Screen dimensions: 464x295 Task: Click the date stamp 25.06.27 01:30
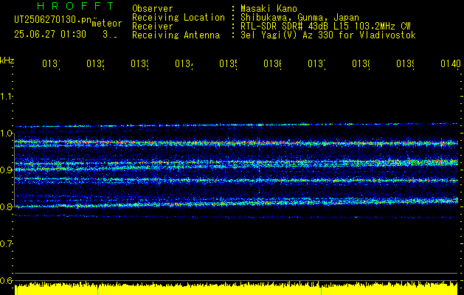coord(50,35)
